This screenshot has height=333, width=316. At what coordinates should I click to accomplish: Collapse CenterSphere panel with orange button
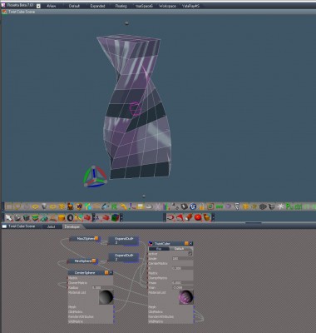[106, 273]
